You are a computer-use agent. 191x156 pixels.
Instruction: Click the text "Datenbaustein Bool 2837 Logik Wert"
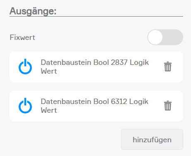[x=94, y=67]
